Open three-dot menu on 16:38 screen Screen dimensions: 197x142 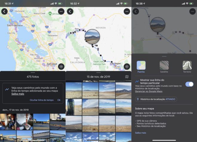click(193, 11)
